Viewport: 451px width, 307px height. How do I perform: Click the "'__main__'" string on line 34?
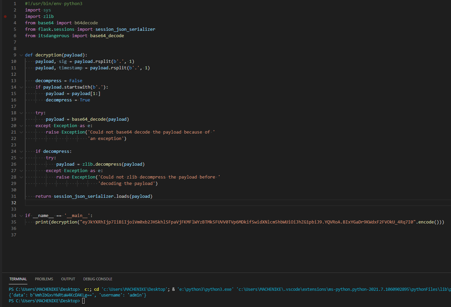[78, 215]
